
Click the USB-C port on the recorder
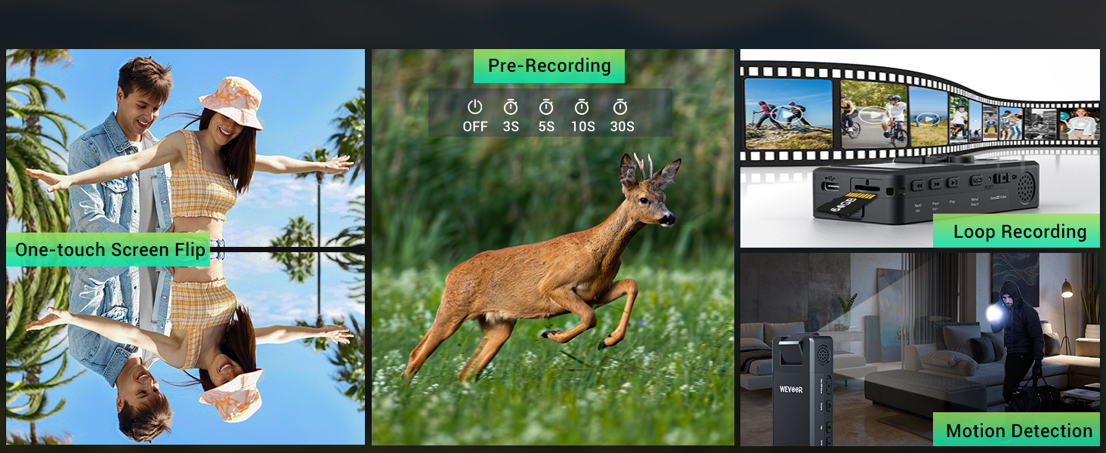click(831, 186)
